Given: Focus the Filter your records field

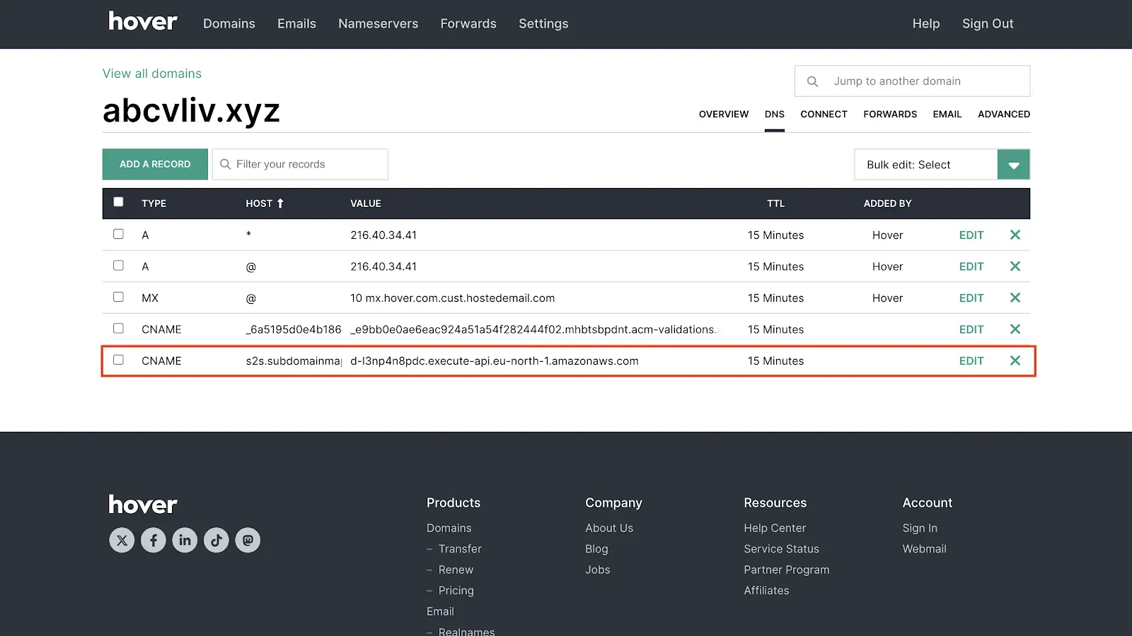Looking at the screenshot, I should (x=300, y=164).
